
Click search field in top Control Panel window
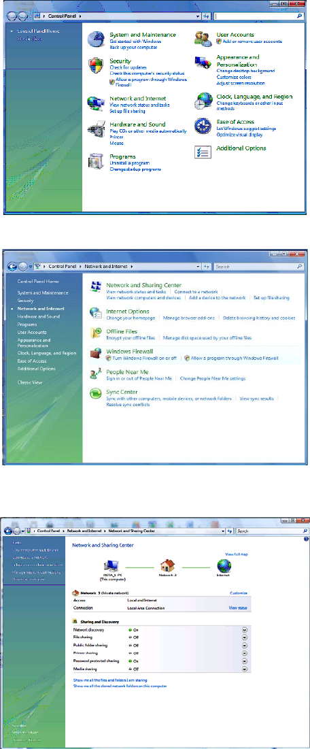point(260,16)
